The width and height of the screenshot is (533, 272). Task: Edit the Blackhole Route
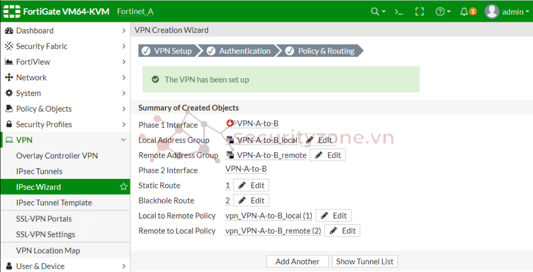tap(251, 200)
